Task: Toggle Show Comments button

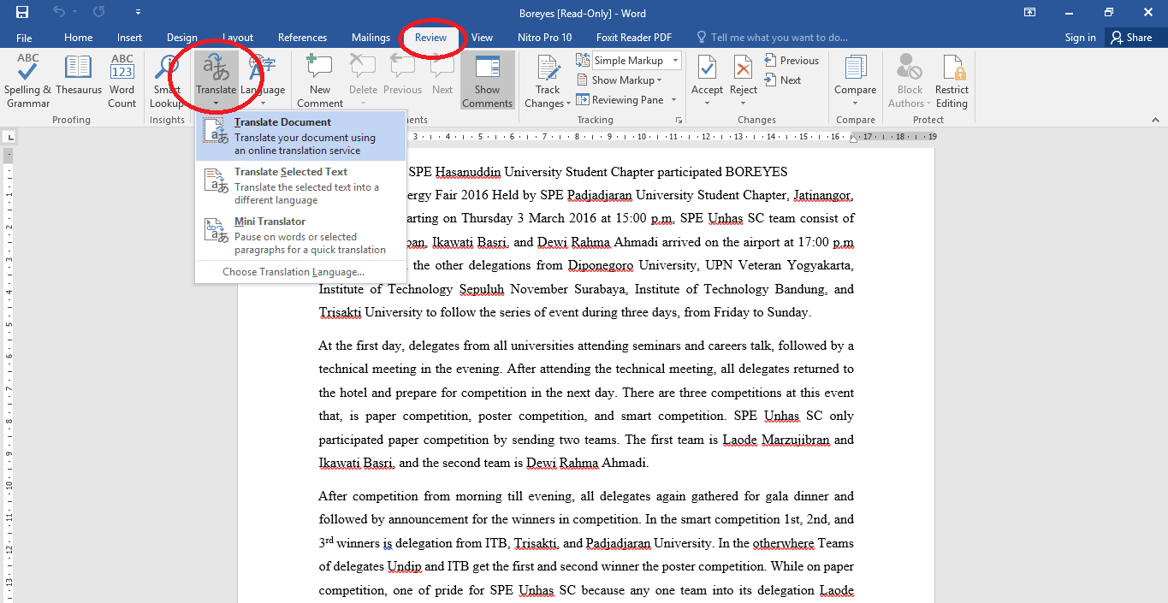Action: pyautogui.click(x=488, y=81)
